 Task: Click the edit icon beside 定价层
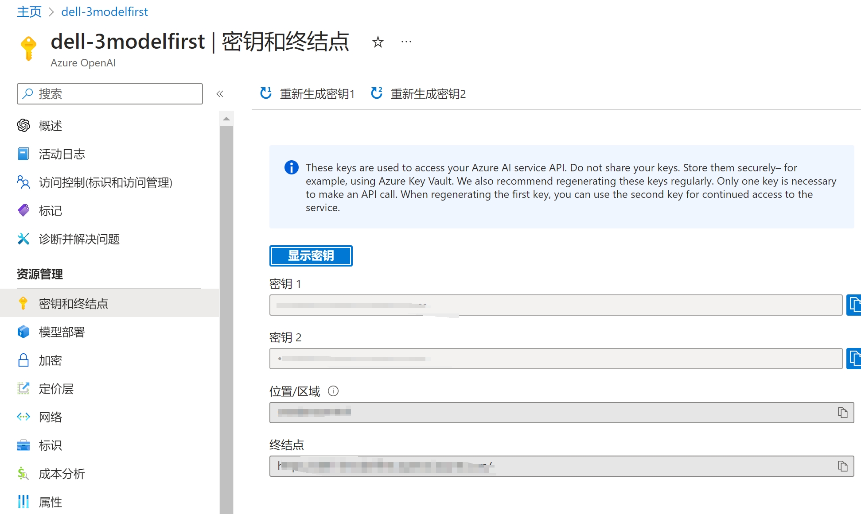coord(23,389)
